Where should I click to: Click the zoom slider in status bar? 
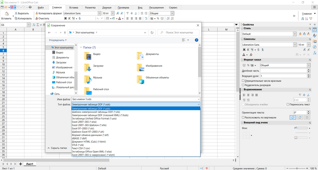coord(297,168)
